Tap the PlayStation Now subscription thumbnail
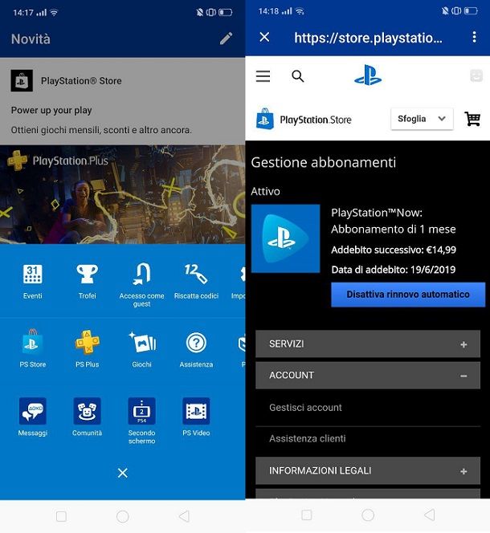 click(285, 238)
